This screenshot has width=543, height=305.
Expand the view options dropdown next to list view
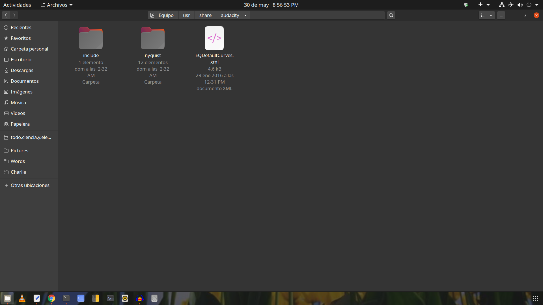pyautogui.click(x=491, y=15)
